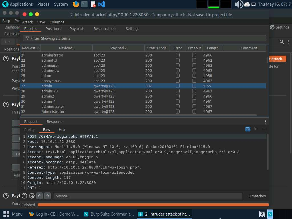Sort results by Payload 1 column
The width and height of the screenshot is (292, 219).
coord(67,48)
